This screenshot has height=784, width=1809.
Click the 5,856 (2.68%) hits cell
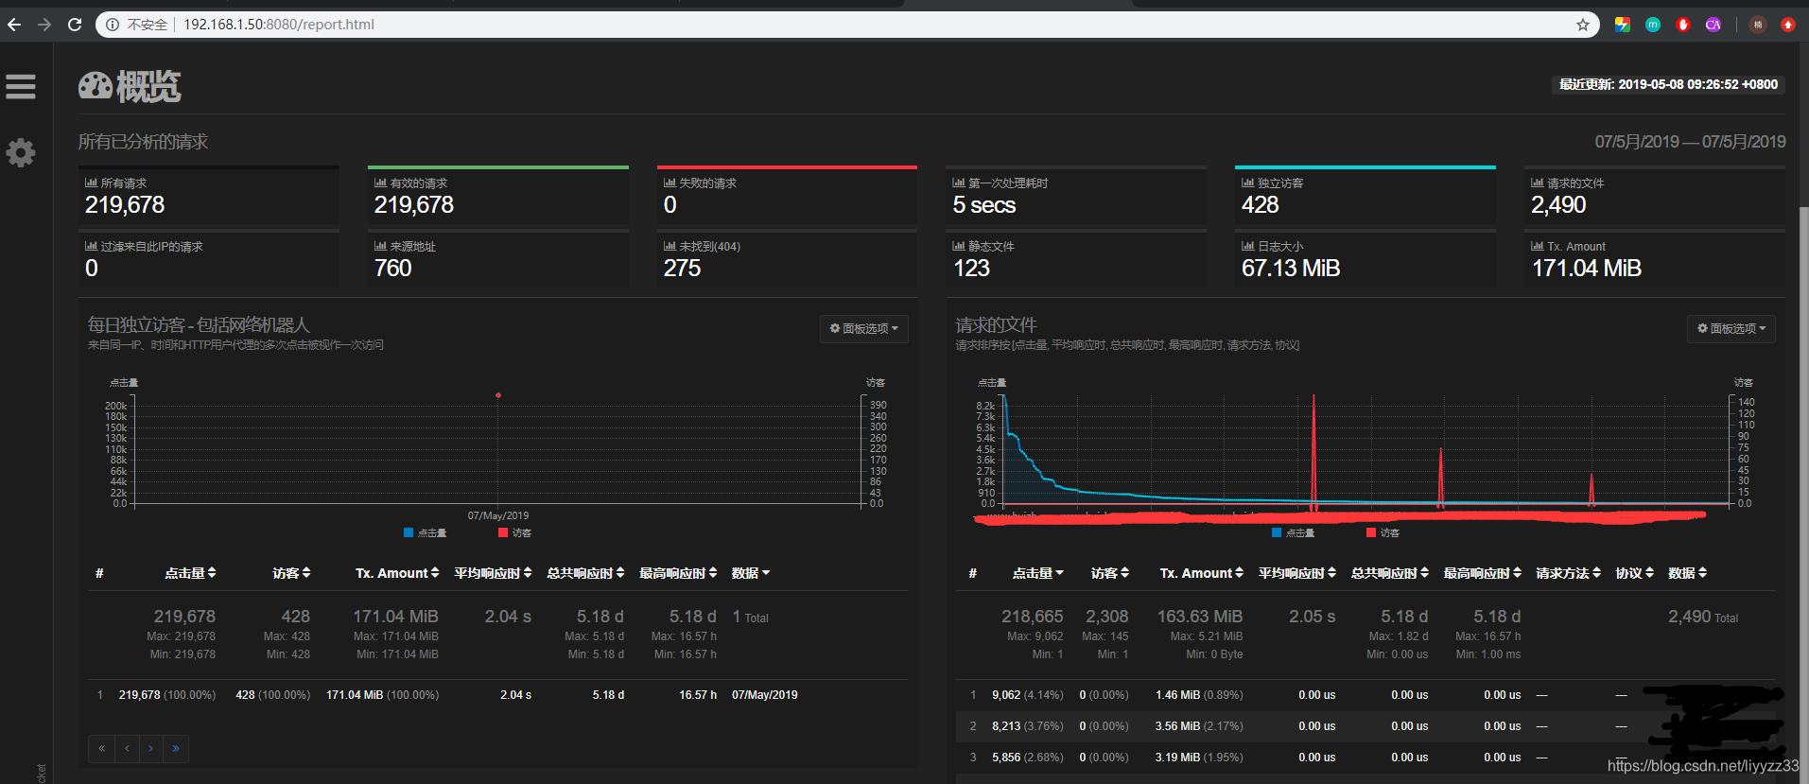1028,758
